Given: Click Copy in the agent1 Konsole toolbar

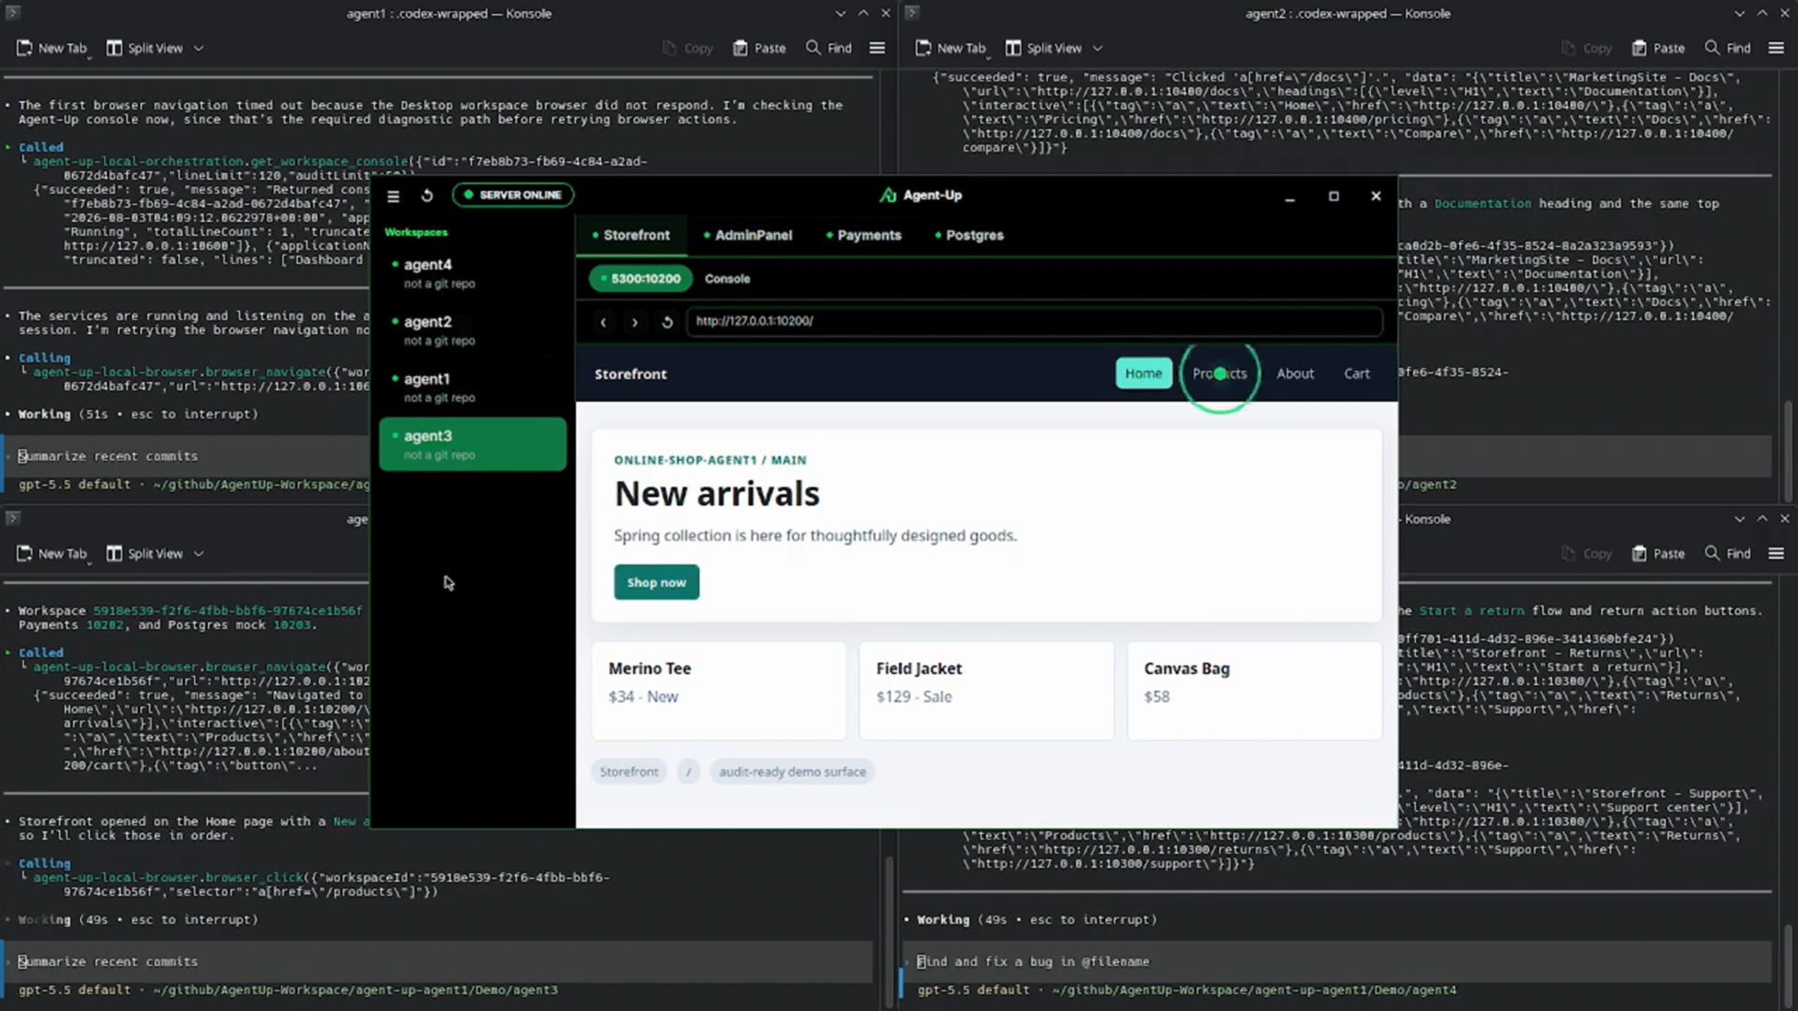Looking at the screenshot, I should tap(687, 48).
